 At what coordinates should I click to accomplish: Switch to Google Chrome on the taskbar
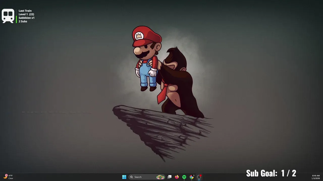192,177
